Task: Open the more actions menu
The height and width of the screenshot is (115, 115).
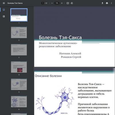Action: (x=112, y=3)
